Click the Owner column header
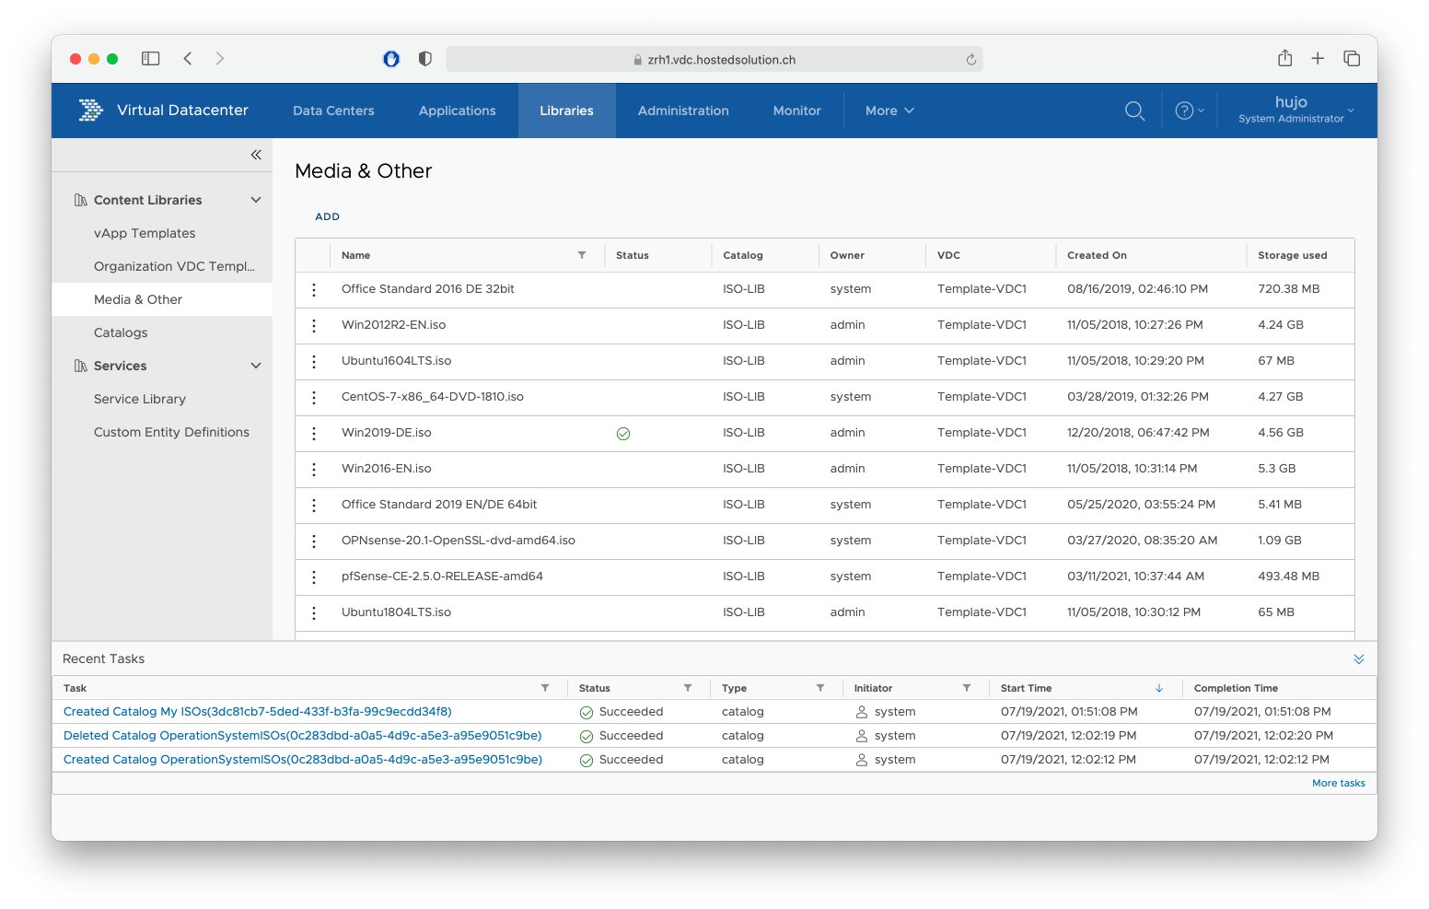 pyautogui.click(x=847, y=255)
